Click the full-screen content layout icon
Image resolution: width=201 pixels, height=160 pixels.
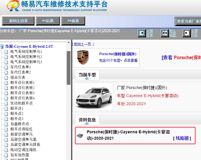pyautogui.click(x=187, y=33)
